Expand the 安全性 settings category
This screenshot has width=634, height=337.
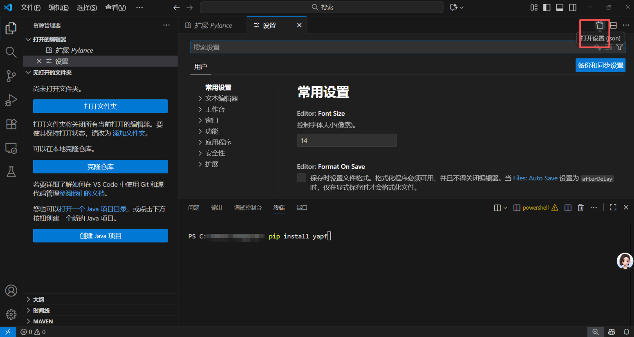coord(215,153)
